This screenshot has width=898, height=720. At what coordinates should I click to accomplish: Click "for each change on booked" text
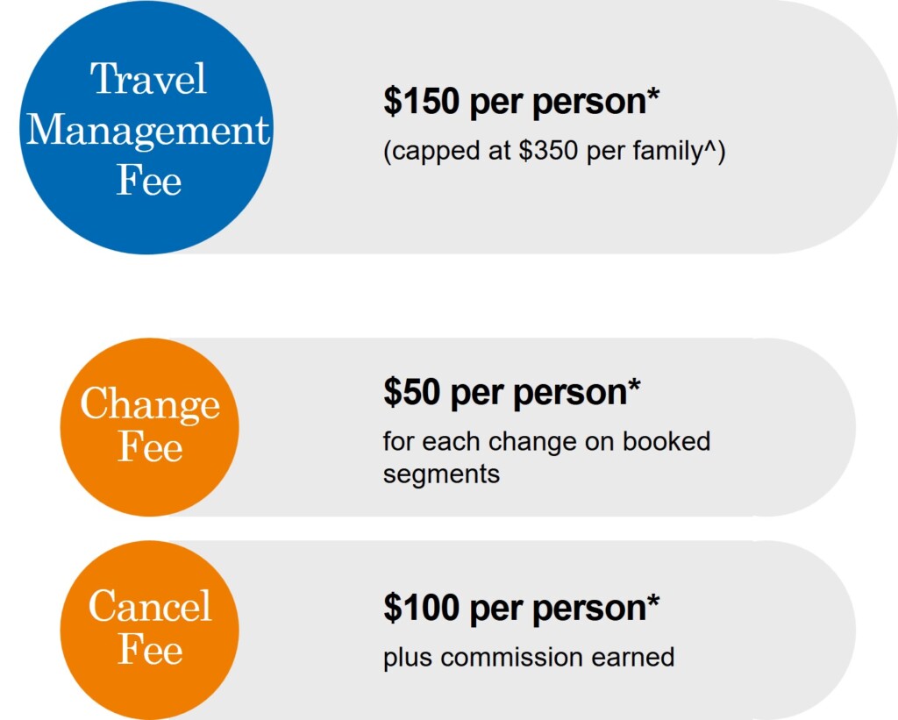click(546, 440)
